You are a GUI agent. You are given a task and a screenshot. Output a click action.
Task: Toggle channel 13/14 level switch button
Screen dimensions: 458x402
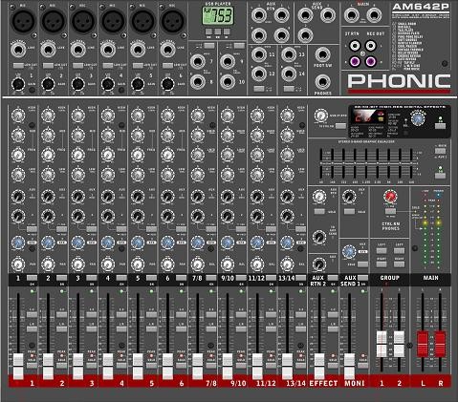[289, 89]
